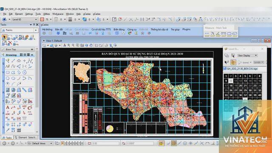Select the Delete Element red X tool

pos(10,42)
